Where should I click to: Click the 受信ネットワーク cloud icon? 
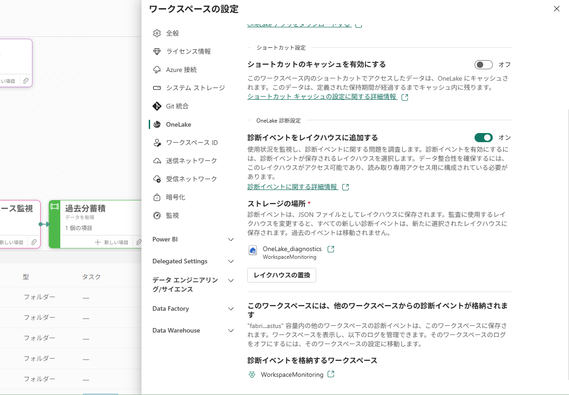pos(157,179)
